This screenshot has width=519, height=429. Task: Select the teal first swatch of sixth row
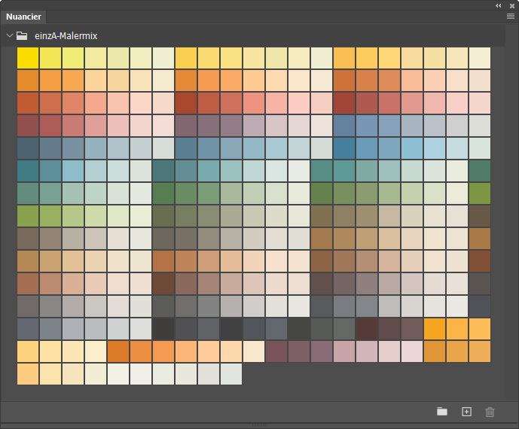point(28,171)
